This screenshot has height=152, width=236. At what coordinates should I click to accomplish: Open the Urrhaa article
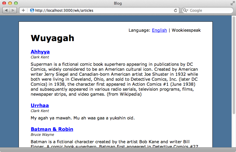pyautogui.click(x=40, y=105)
